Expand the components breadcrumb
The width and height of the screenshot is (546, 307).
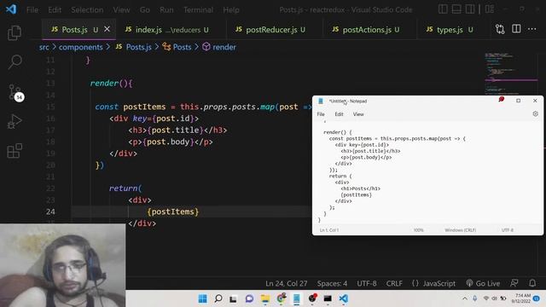pos(80,47)
